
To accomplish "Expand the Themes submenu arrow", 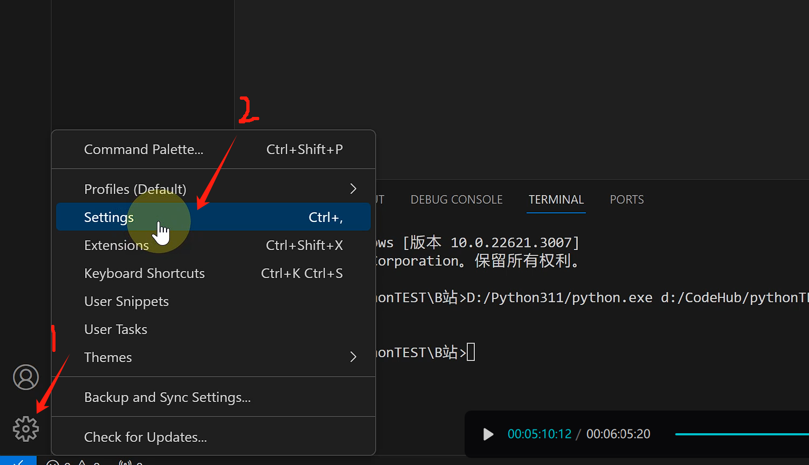I will [354, 357].
